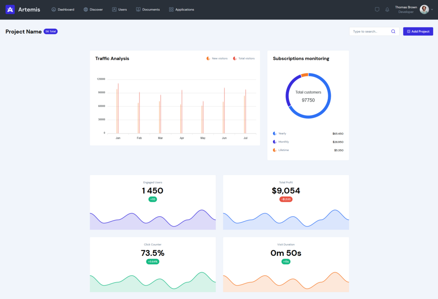The height and width of the screenshot is (299, 438).
Task: Click the Discover globe icon
Action: pyautogui.click(x=86, y=10)
